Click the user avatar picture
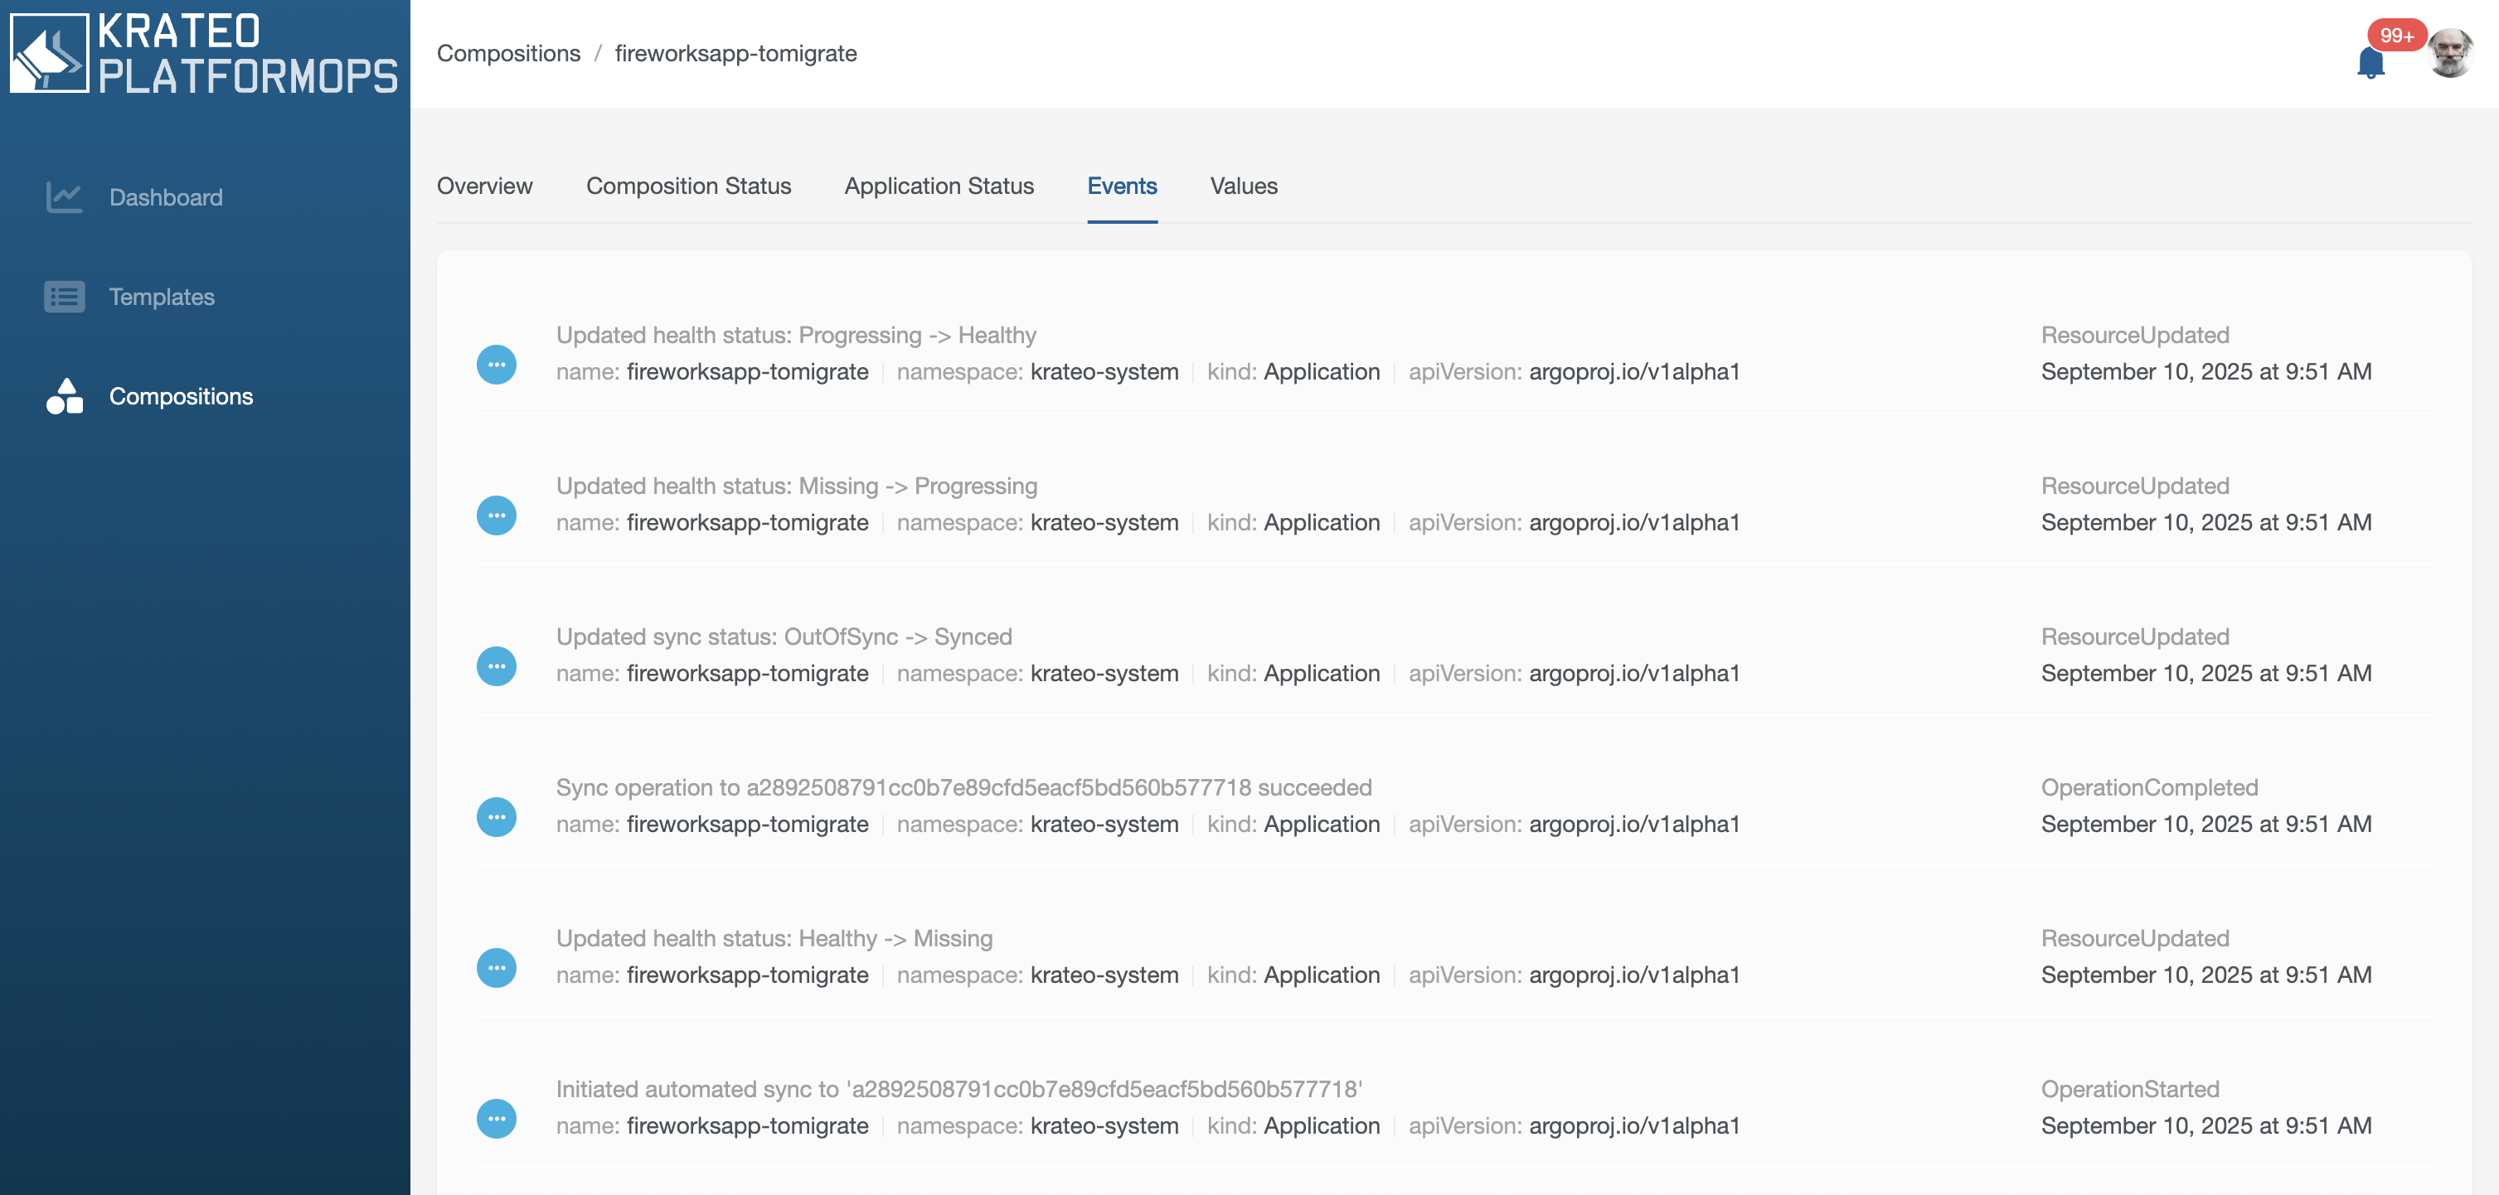 (x=2449, y=53)
